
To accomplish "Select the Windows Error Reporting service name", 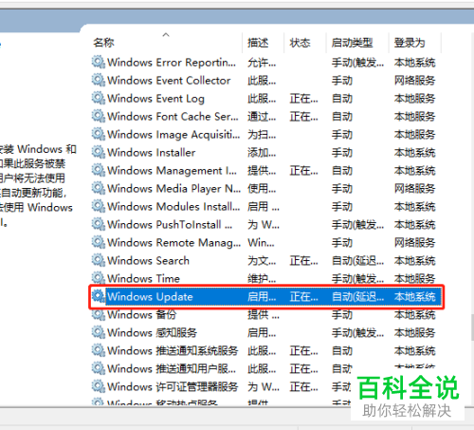I will 172,63.
